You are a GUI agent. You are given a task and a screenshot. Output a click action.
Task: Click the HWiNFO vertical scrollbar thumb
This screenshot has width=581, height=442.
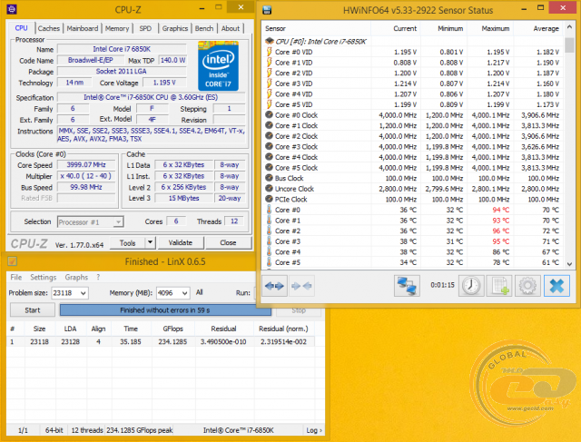pos(569,44)
